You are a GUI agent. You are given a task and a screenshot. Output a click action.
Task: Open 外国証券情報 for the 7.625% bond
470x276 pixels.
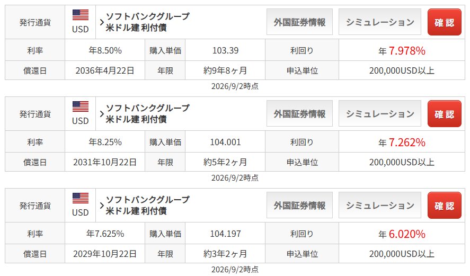(x=299, y=205)
